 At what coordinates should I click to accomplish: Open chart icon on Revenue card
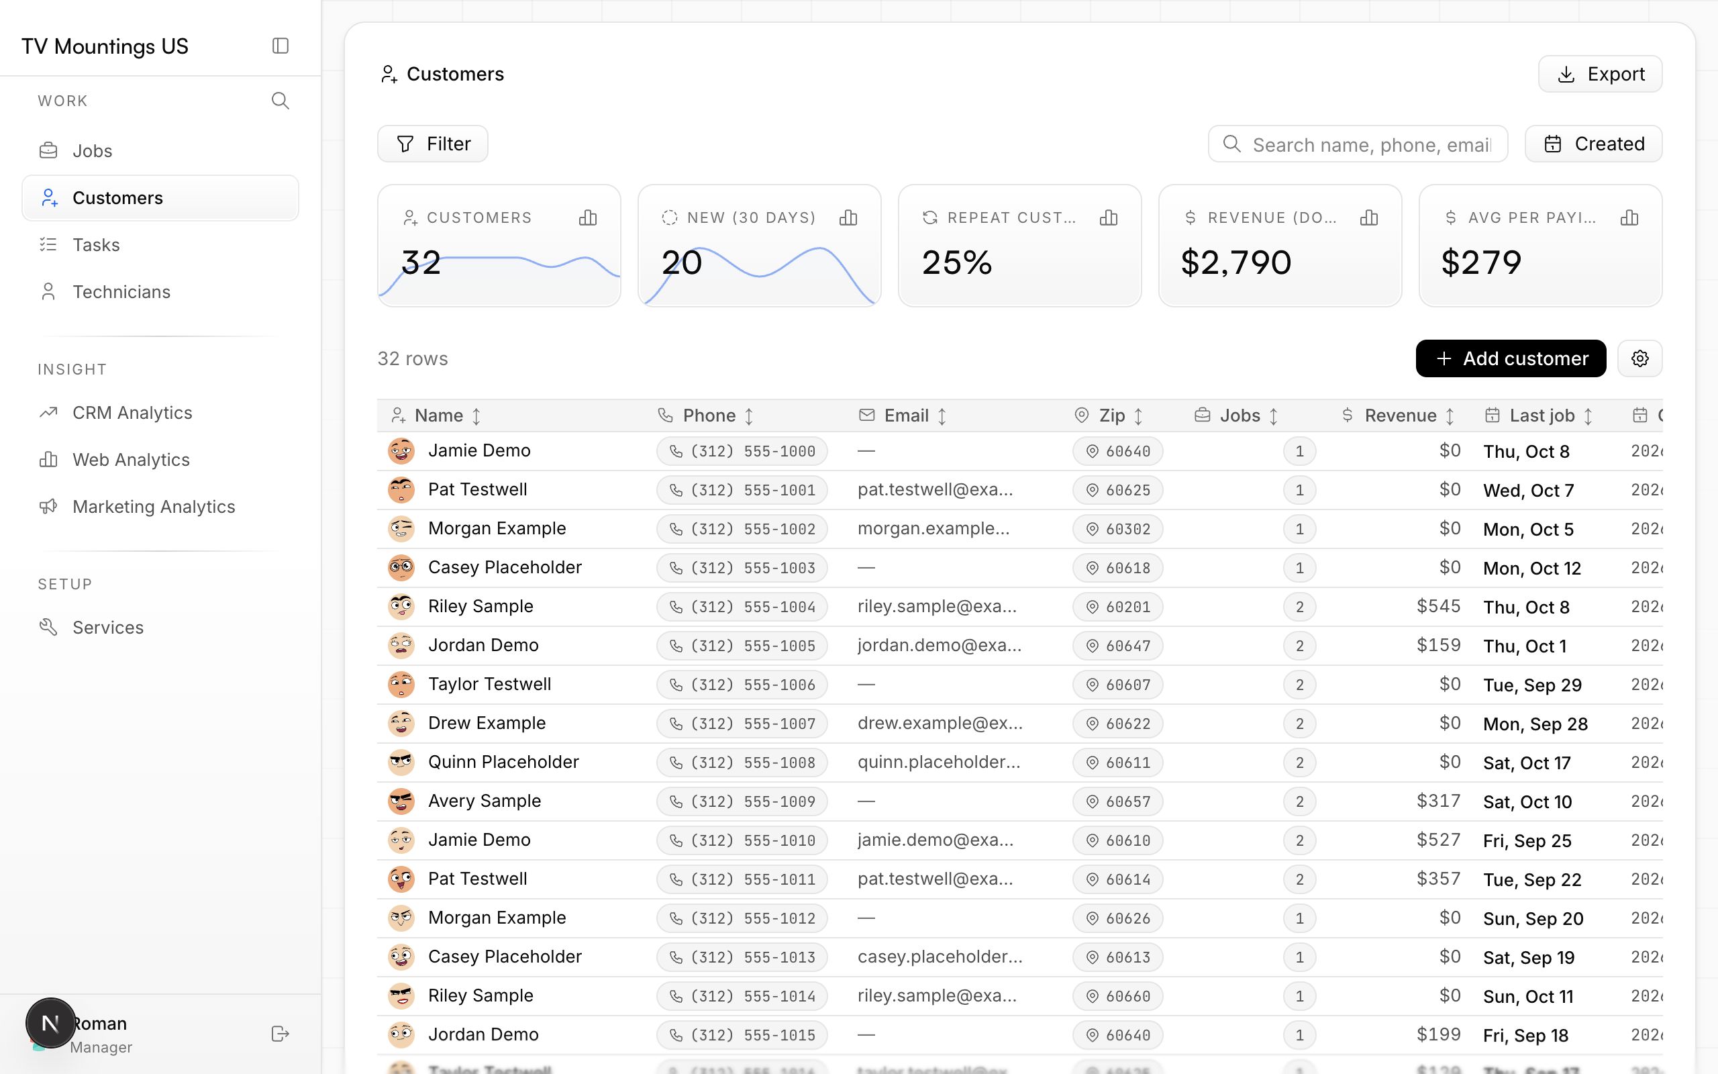[1370, 218]
